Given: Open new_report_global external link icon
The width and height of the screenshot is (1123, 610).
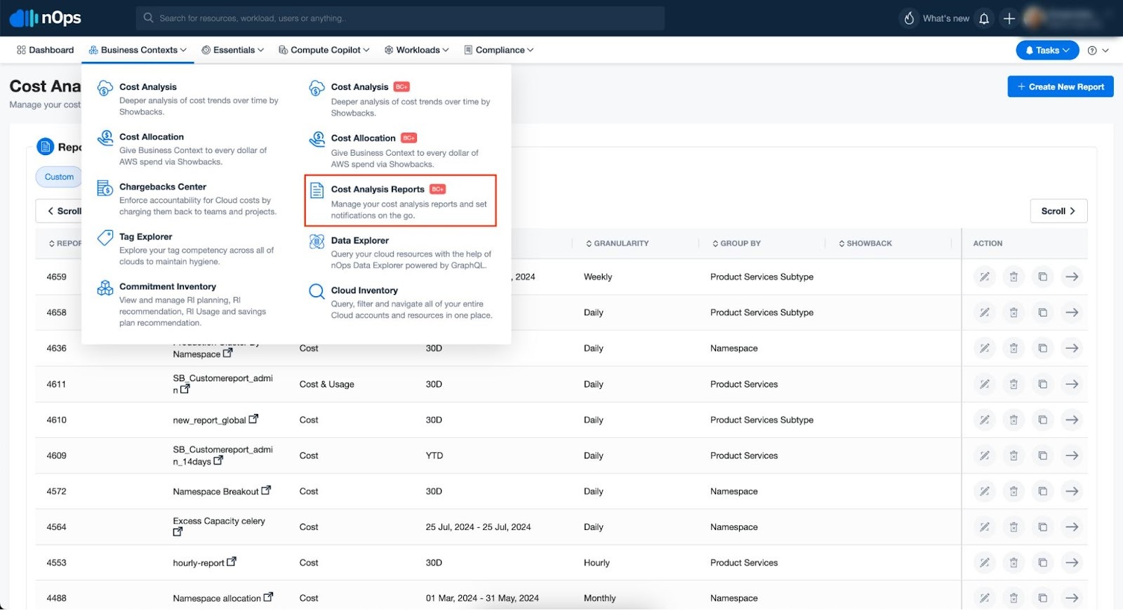Looking at the screenshot, I should (x=253, y=419).
